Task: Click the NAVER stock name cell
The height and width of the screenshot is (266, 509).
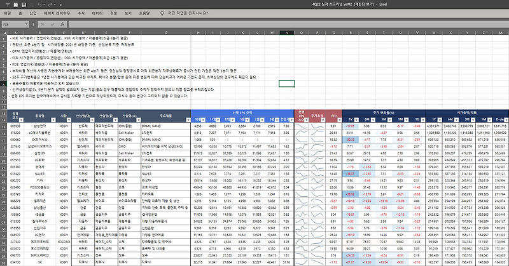Action: [x=39, y=174]
